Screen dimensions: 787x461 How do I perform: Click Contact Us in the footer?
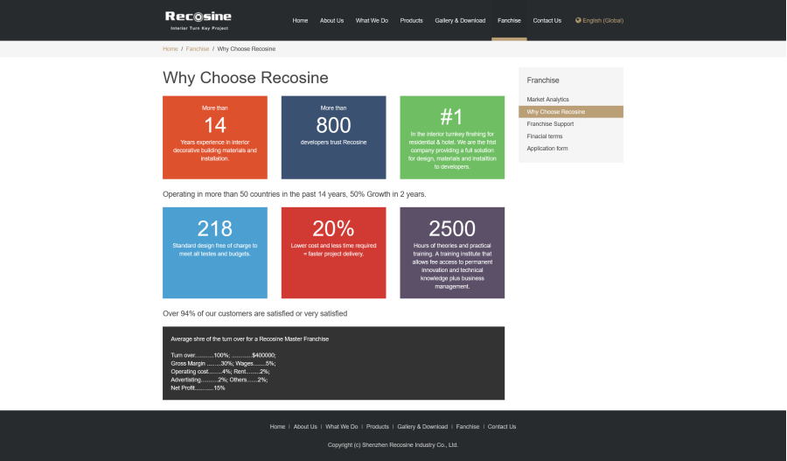(502, 427)
